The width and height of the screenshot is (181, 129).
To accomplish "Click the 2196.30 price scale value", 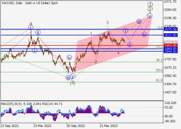I will 170,18.
